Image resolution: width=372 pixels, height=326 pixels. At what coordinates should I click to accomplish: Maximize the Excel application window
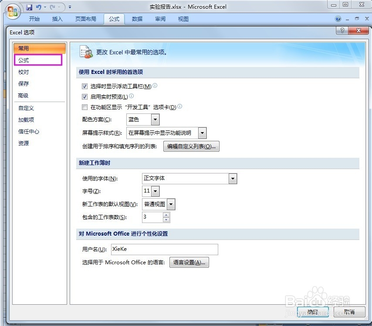pos(345,4)
